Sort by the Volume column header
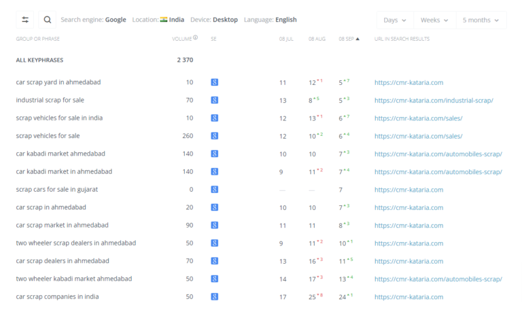The width and height of the screenshot is (522, 310). (181, 39)
